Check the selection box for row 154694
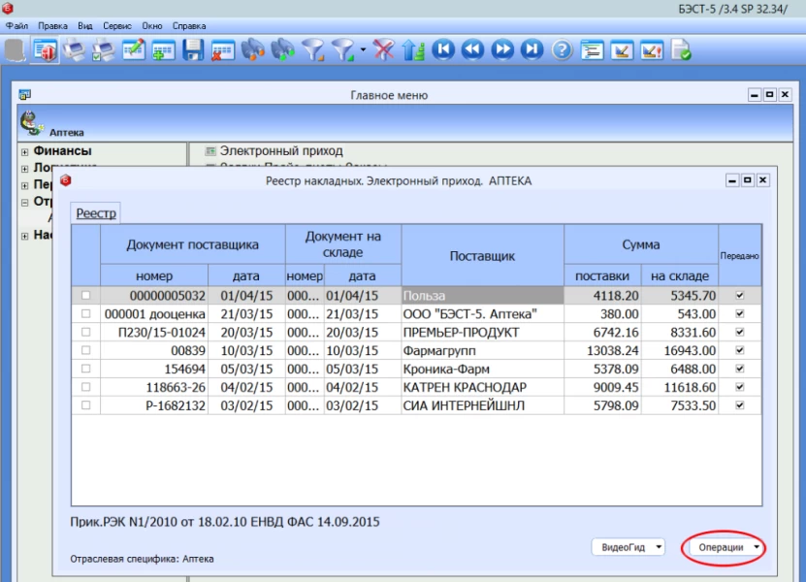Screen dimensions: 806x582 (x=86, y=369)
